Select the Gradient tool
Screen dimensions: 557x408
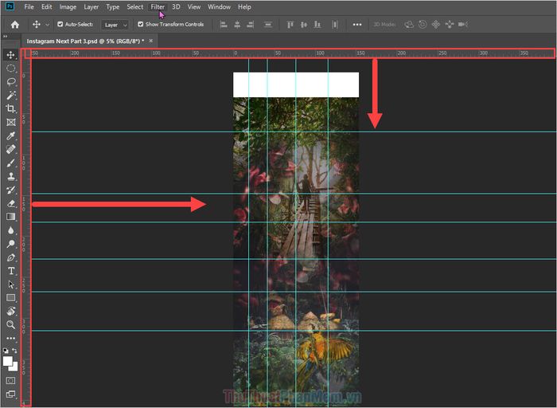10,217
